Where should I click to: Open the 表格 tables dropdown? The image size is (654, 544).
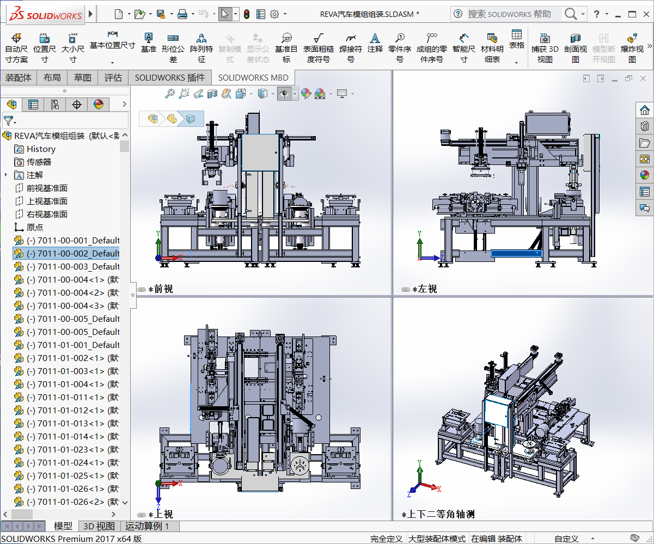coord(516,63)
